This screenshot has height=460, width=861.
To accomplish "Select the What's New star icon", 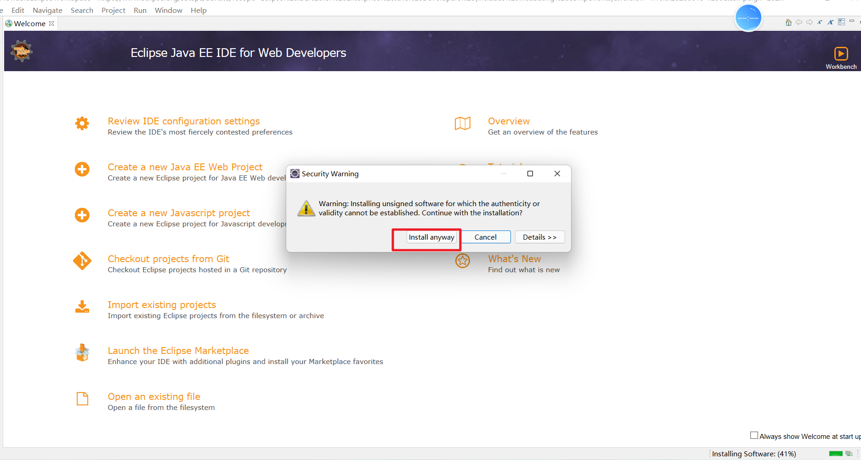I will (x=463, y=261).
